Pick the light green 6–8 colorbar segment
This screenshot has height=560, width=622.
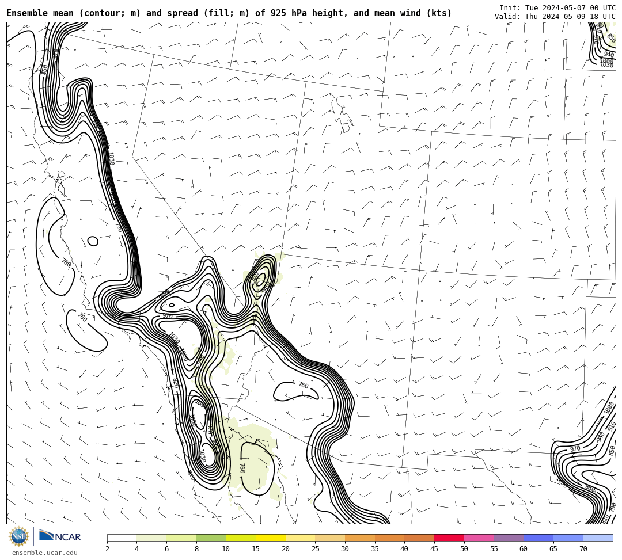(181, 538)
